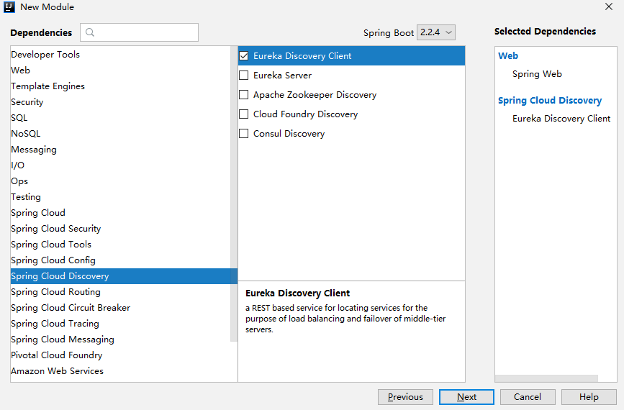Select the Ops category
The height and width of the screenshot is (410, 624).
click(x=121, y=181)
